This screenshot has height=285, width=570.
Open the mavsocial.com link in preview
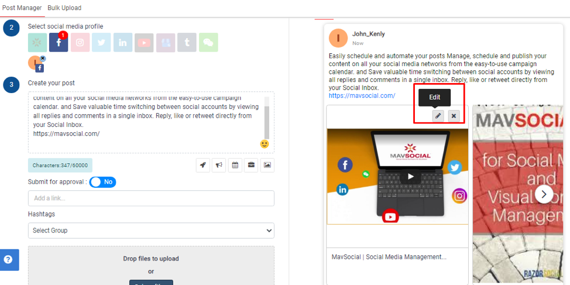[x=362, y=95]
